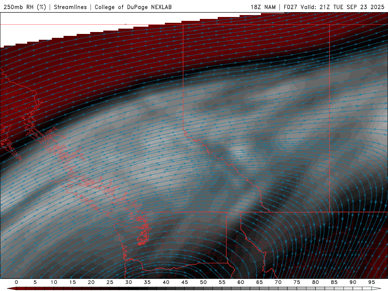Click the "Streamlines" label in the header

70,7
